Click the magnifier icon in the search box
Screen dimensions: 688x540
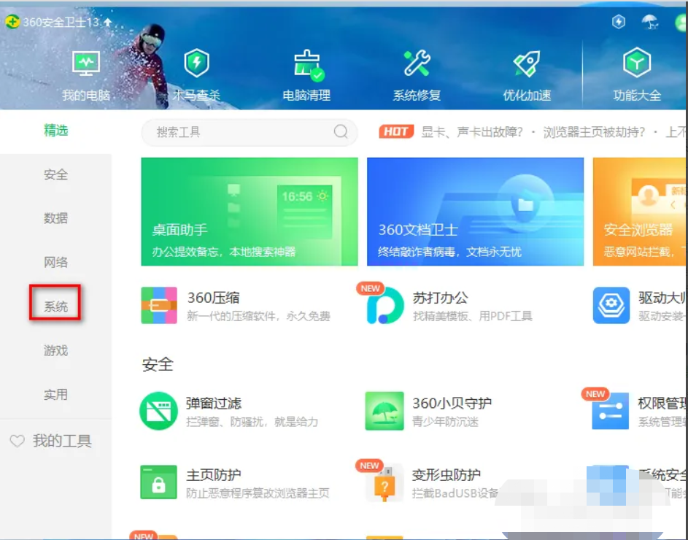click(341, 131)
